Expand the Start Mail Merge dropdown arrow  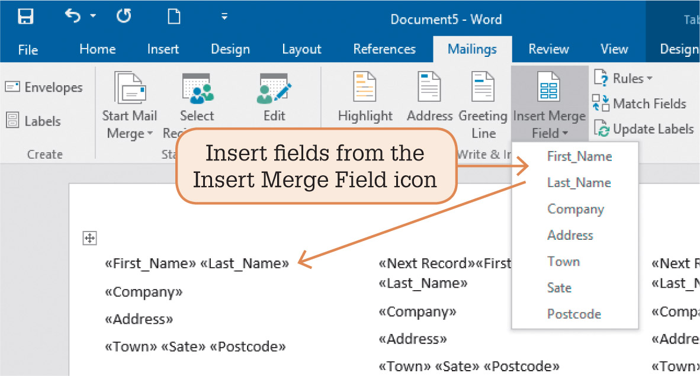tap(150, 133)
